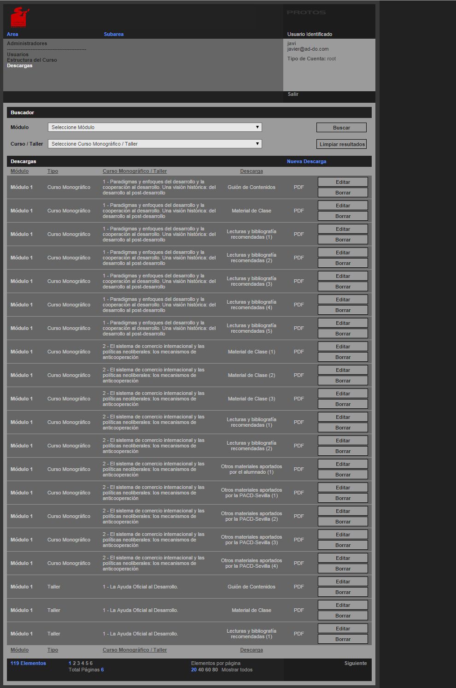Open the Seleccione Curso Monográfico / Taller dropdown

tap(155, 144)
